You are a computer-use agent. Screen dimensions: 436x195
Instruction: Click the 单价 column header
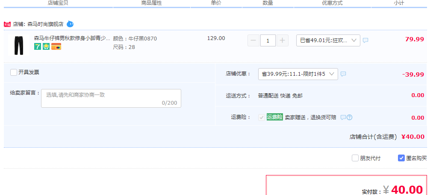point(216,3)
